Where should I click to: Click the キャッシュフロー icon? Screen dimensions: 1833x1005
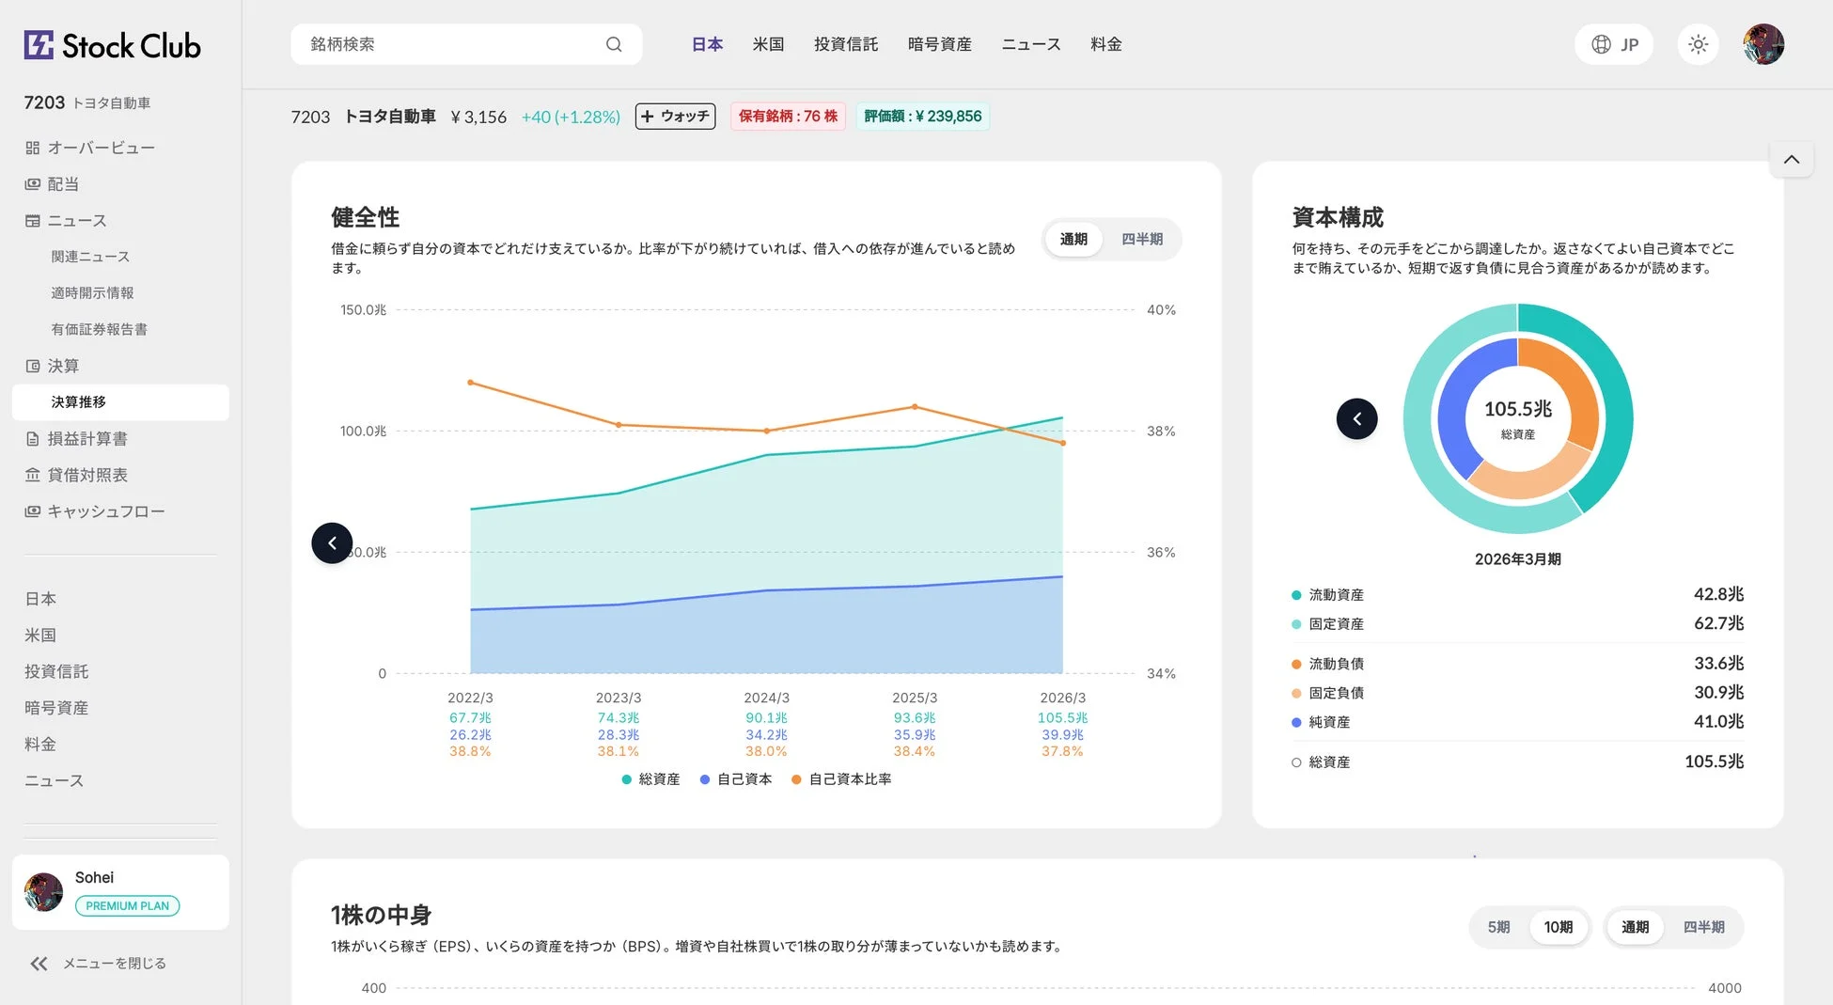(x=33, y=511)
